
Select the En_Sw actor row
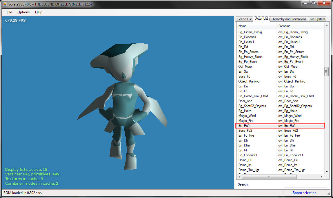click(280, 71)
